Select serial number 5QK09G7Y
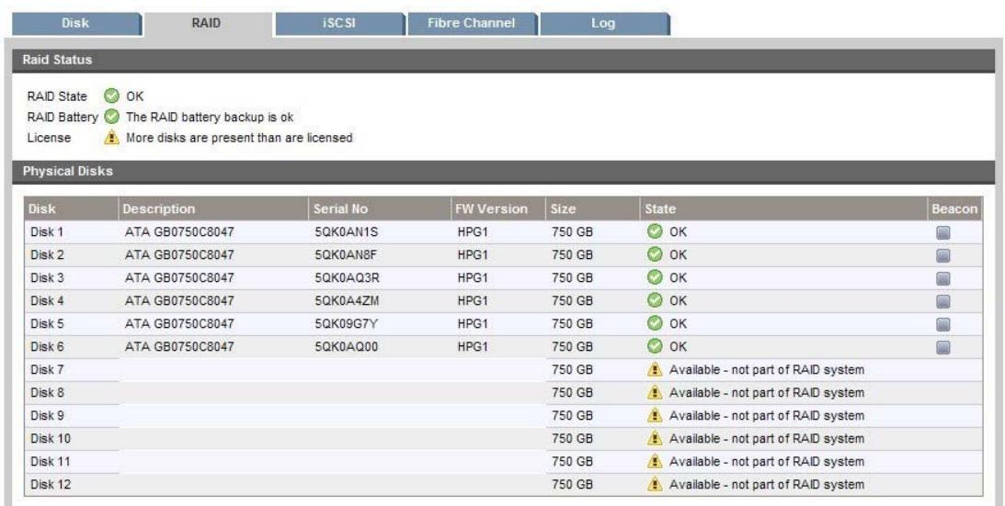This screenshot has width=1005, height=506. tap(348, 324)
